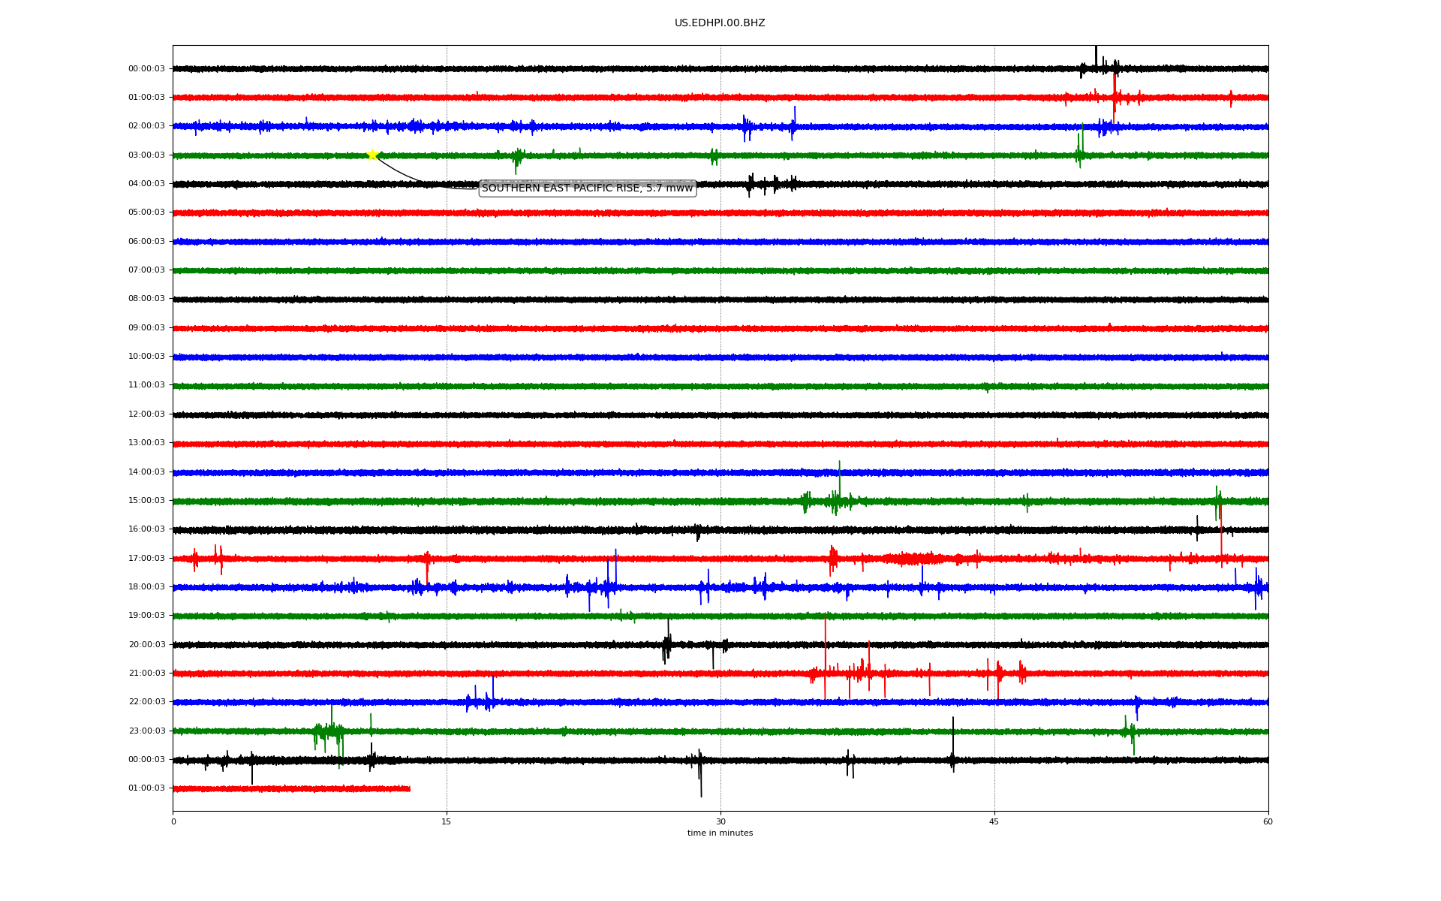Click the 12:00:03 row time label
Viewport: 1441px width, 901px height.
point(146,414)
